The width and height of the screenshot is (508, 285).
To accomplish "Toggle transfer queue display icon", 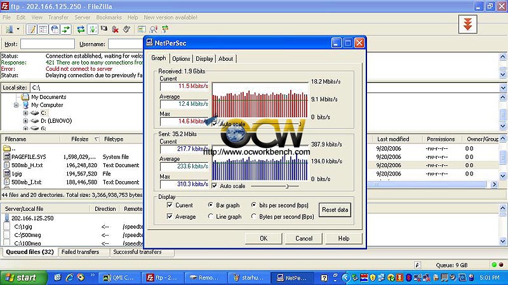I will pyautogui.click(x=66, y=29).
